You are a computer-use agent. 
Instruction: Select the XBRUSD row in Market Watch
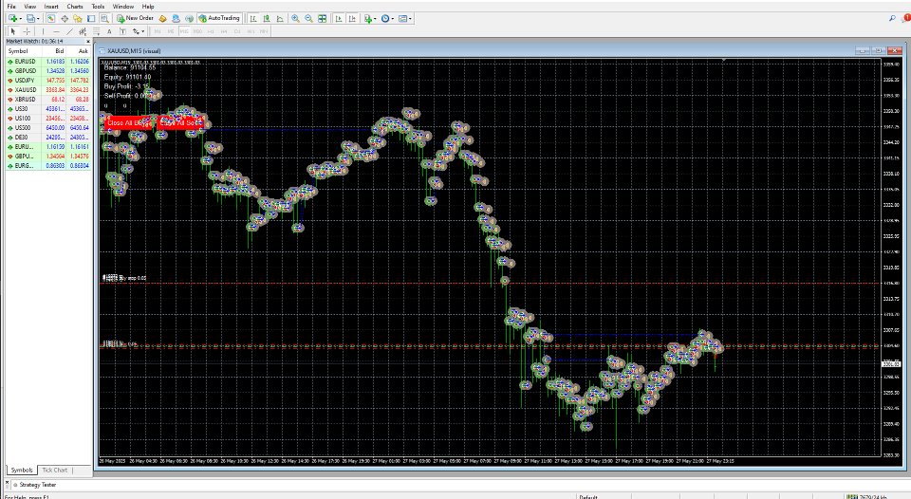pyautogui.click(x=48, y=100)
